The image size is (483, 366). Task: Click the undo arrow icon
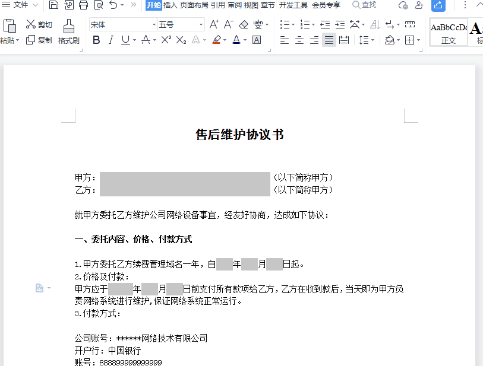113,5
